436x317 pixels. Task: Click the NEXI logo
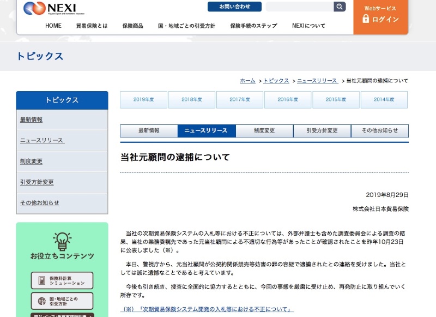50,8
